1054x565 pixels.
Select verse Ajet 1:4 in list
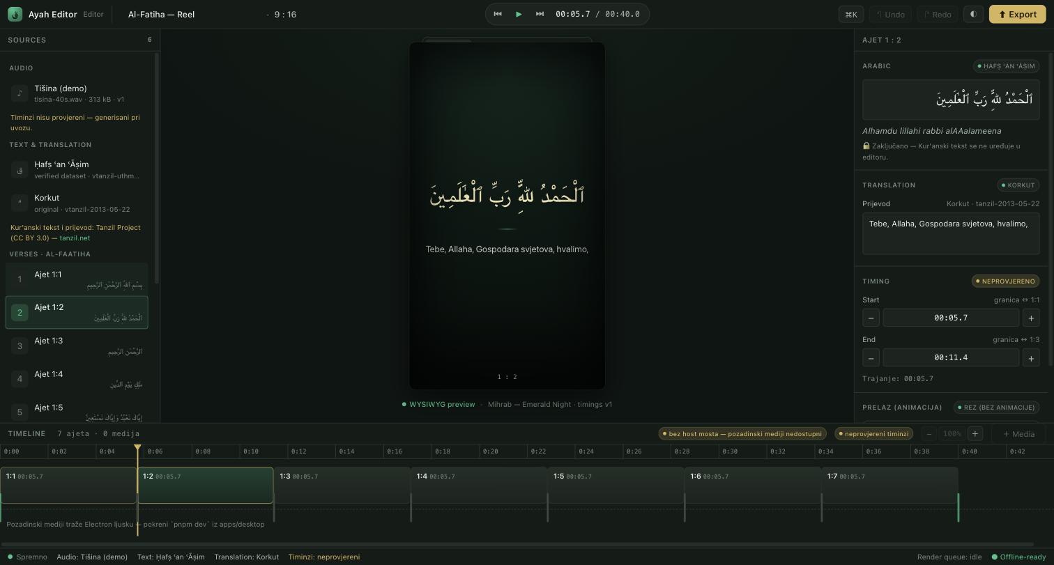point(77,379)
